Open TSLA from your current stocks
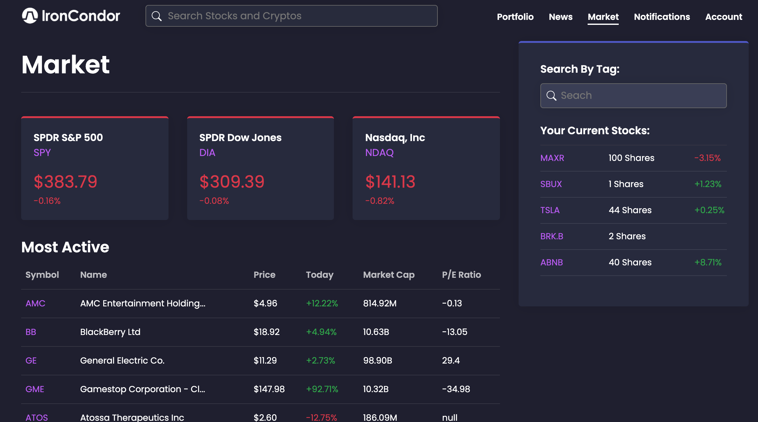The height and width of the screenshot is (422, 758). pyautogui.click(x=550, y=210)
